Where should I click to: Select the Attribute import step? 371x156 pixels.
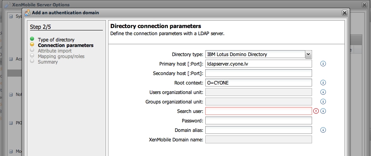click(x=55, y=51)
